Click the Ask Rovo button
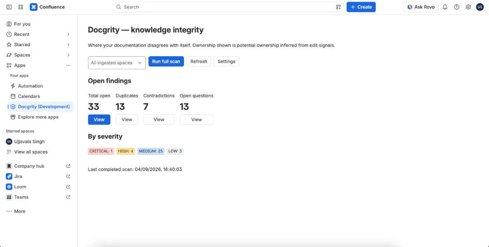 click(x=421, y=7)
